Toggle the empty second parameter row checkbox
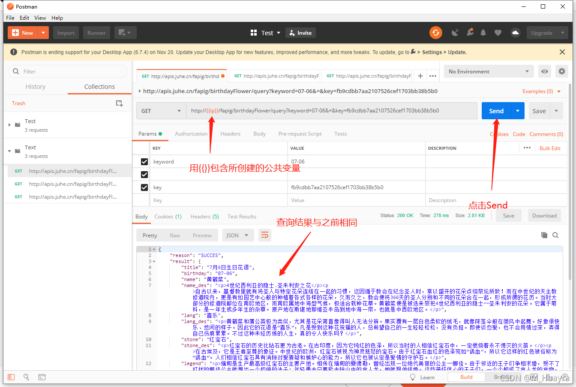Image resolution: width=576 pixels, height=387 pixels. click(144, 175)
